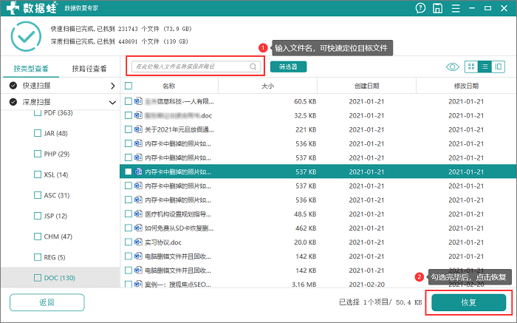Tick checkbox for 医疗机构设置规划指导 file
This screenshot has height=323, width=517.
tap(129, 214)
